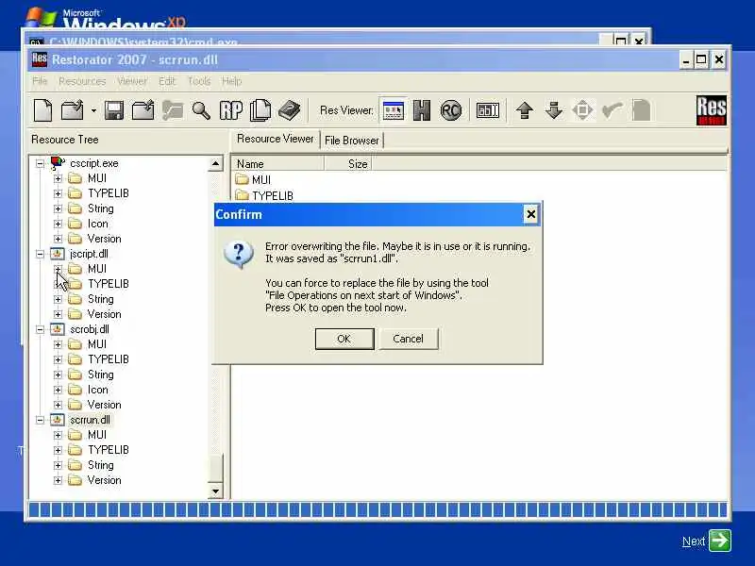Click the jscript.dll file icon in tree

click(58, 254)
